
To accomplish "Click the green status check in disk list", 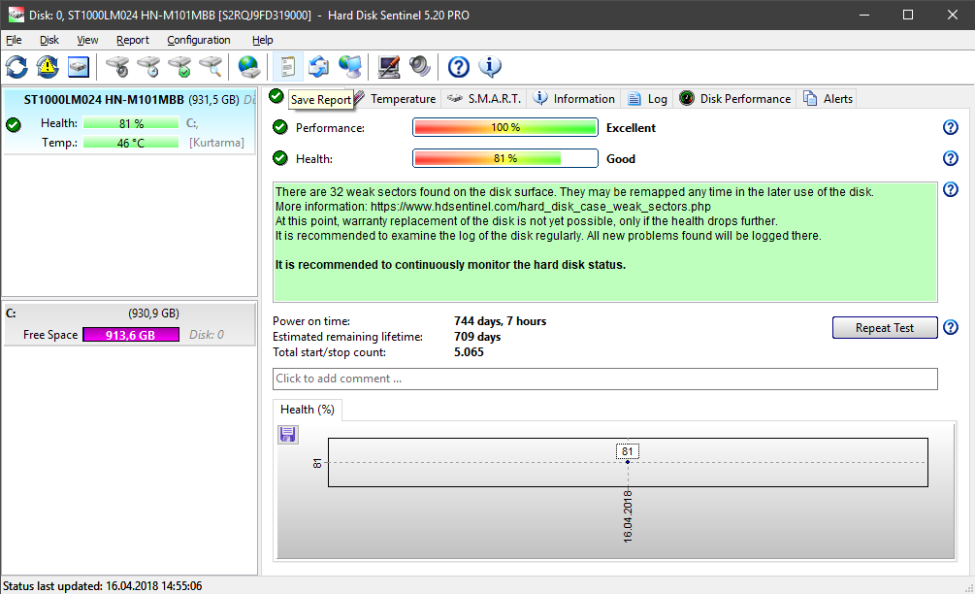I will [13, 124].
